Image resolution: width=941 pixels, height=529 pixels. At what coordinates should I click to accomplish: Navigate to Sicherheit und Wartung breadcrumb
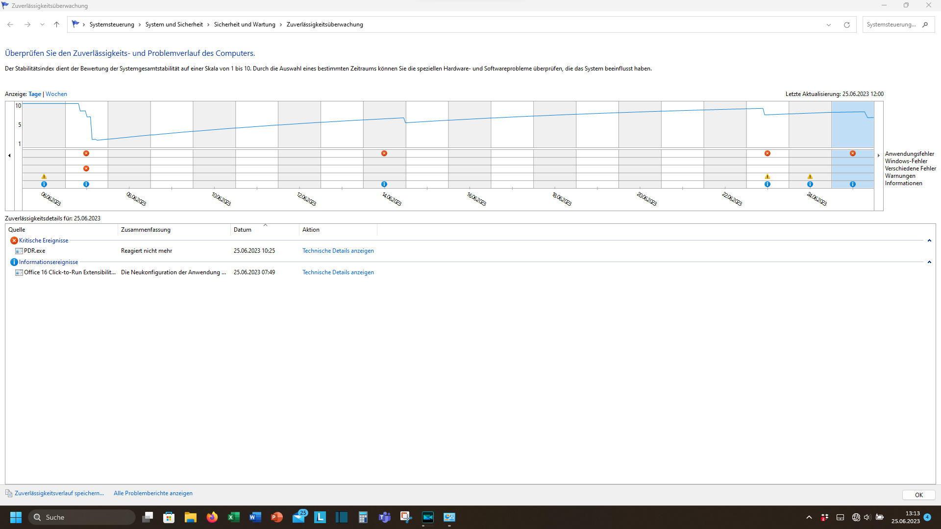pyautogui.click(x=245, y=24)
